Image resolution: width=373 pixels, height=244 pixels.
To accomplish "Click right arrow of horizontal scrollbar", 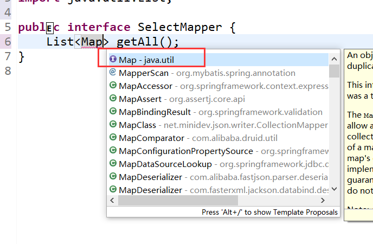I will click(323, 201).
